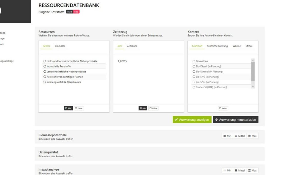Click Keine under the Kontext panel

click(223, 108)
